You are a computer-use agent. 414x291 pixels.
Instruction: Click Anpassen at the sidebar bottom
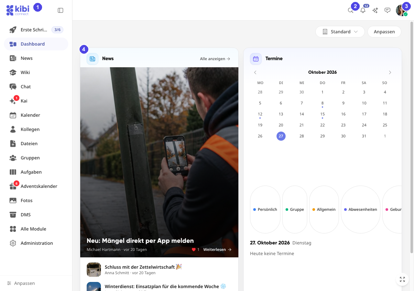21,283
